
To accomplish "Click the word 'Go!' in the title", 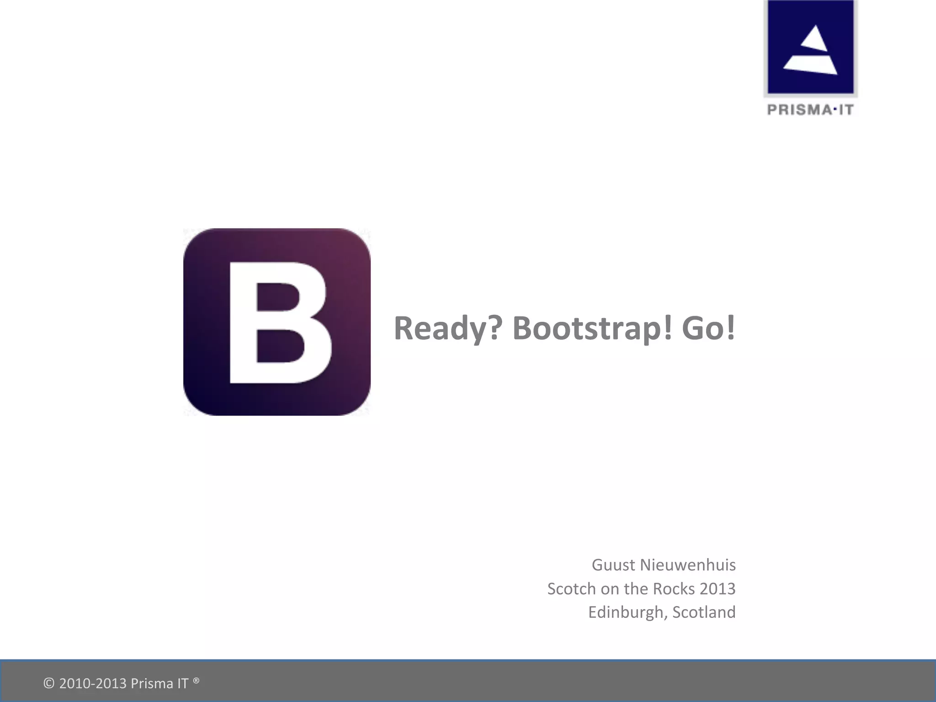I will coord(708,328).
